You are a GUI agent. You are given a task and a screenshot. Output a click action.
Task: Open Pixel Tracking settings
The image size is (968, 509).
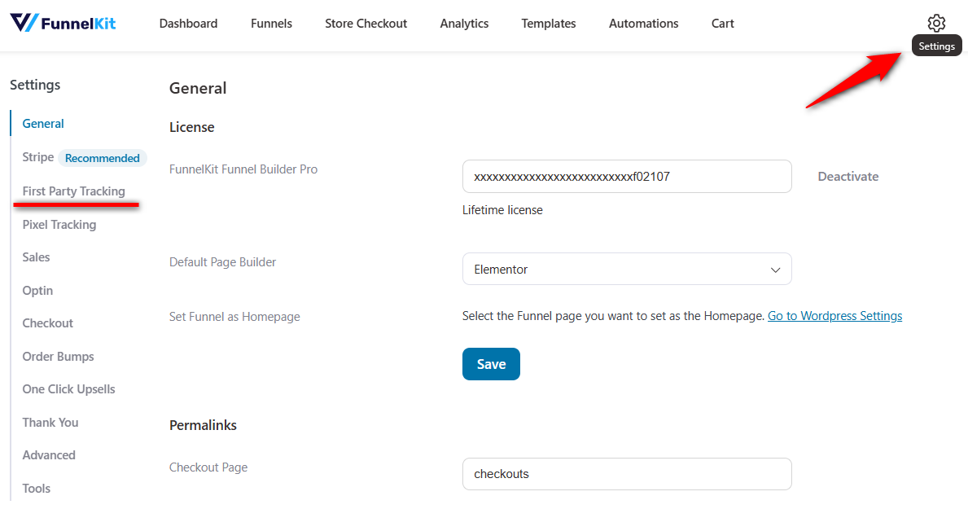point(59,224)
